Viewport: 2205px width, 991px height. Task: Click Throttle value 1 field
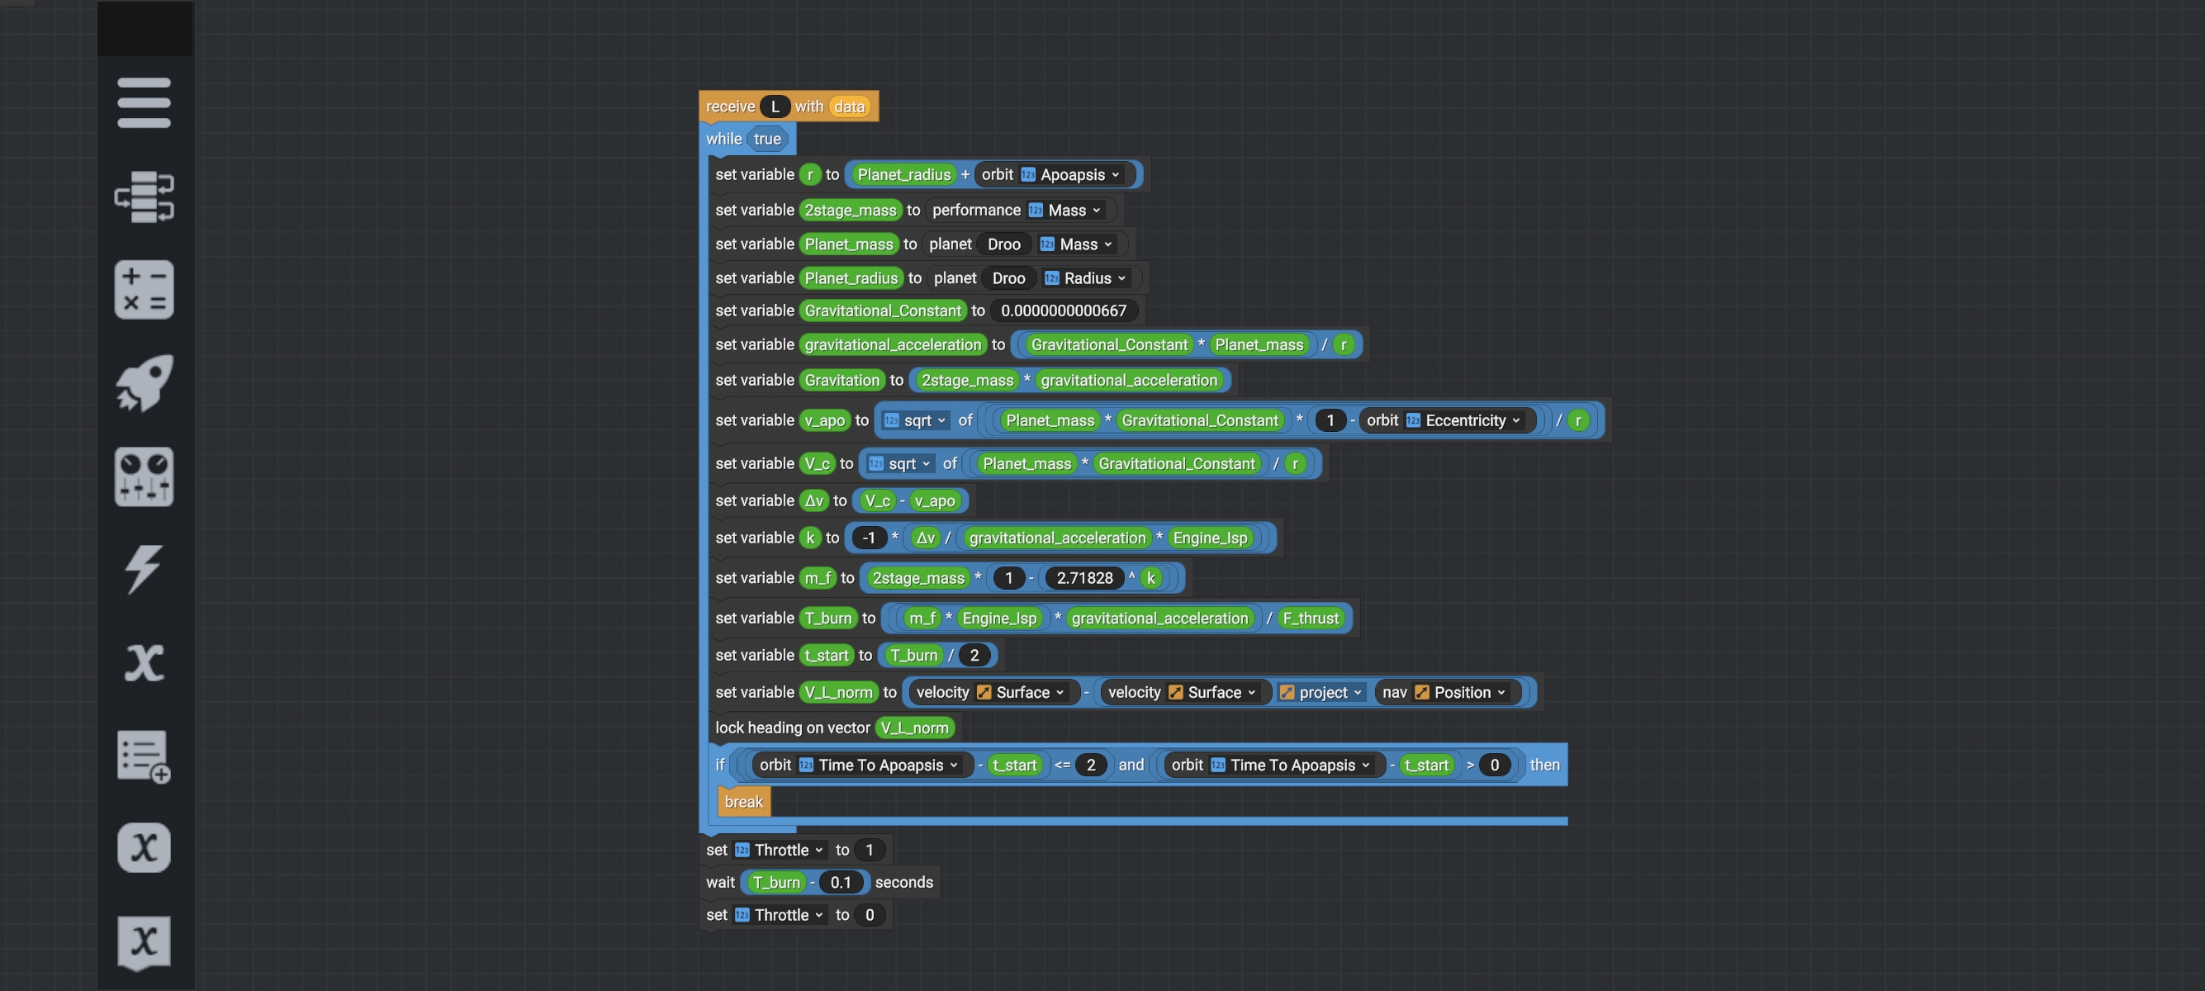coord(869,850)
